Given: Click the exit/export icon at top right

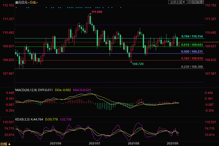Looking at the screenshot, I should 202,2.
